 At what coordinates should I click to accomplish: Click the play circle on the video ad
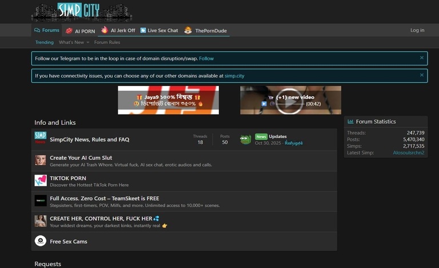[289, 101]
